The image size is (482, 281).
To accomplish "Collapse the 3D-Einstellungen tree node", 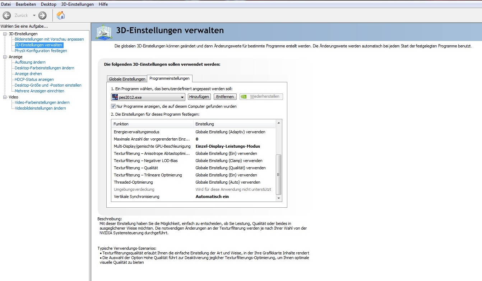I will coord(5,34).
